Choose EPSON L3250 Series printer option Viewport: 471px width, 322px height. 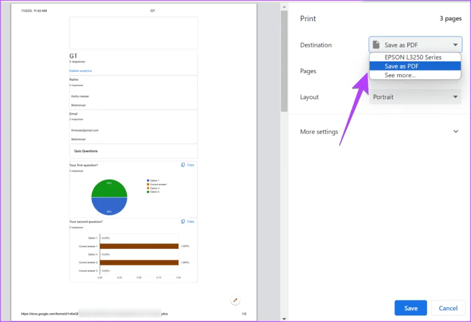(415, 57)
